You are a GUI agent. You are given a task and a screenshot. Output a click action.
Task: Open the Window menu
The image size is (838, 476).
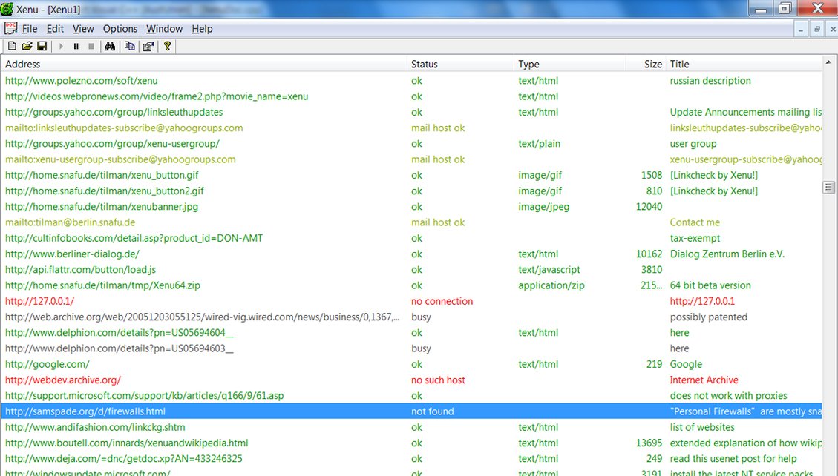point(165,29)
